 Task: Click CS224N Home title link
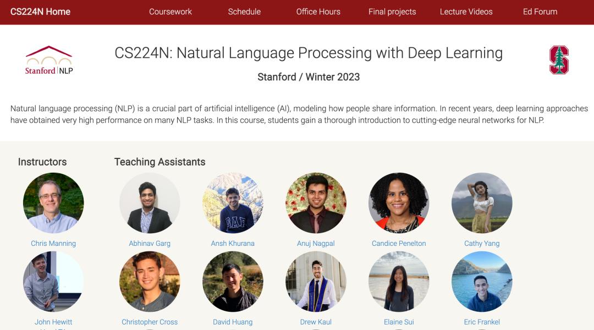[x=40, y=12]
